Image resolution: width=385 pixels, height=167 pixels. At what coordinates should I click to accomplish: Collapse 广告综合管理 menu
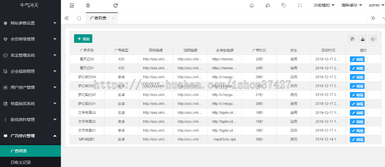click(x=30, y=136)
